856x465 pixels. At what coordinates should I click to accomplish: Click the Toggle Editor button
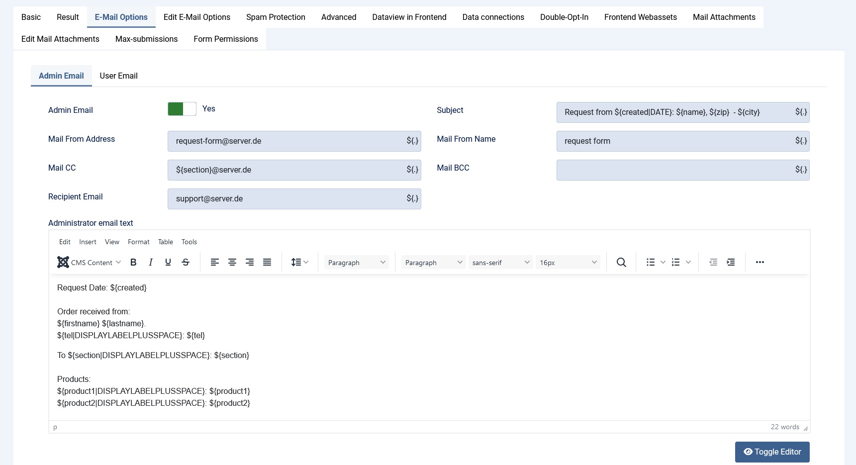(x=772, y=452)
